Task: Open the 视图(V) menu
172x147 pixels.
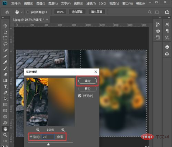Action: pos(114,4)
